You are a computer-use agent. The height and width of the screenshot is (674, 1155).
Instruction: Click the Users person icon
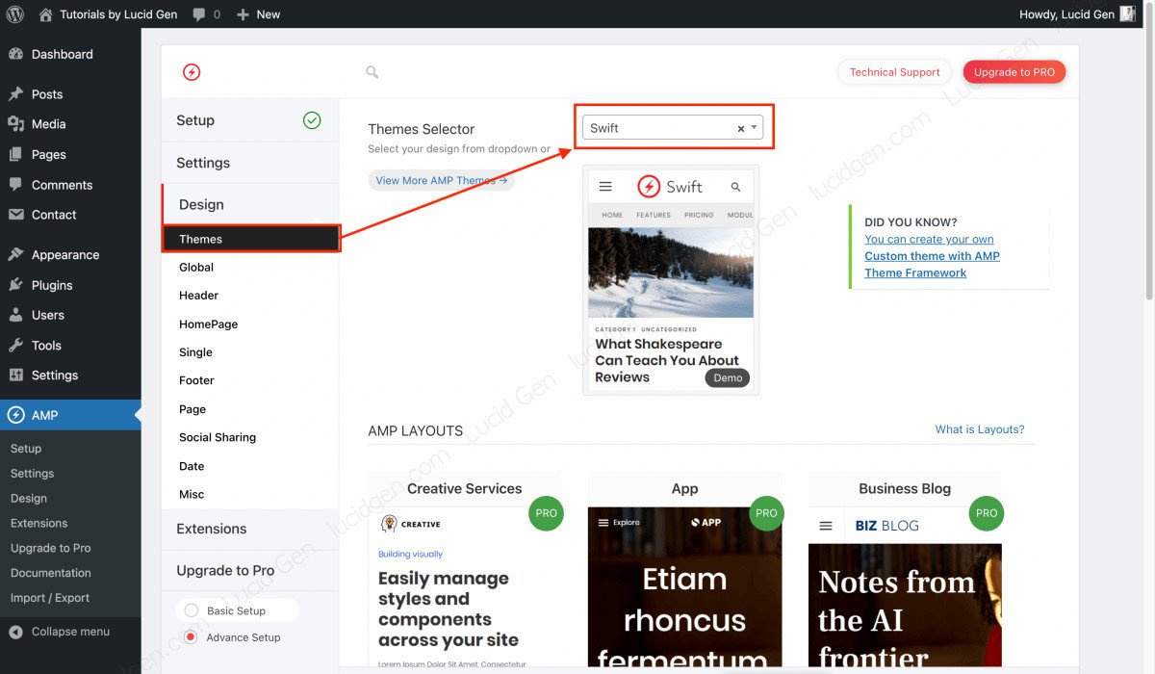click(15, 315)
